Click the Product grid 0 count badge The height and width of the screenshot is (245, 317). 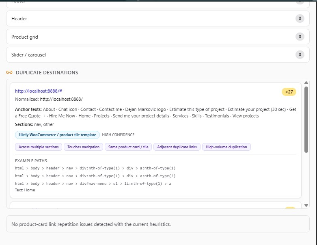pyautogui.click(x=300, y=37)
